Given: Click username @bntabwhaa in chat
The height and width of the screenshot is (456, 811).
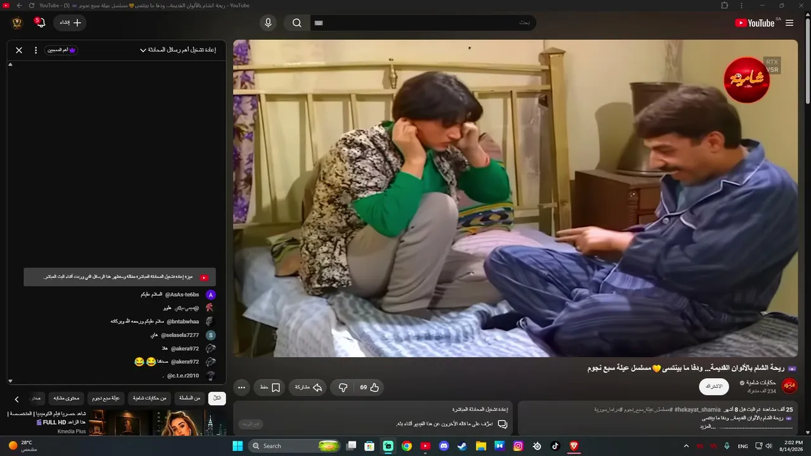Looking at the screenshot, I should [x=182, y=321].
